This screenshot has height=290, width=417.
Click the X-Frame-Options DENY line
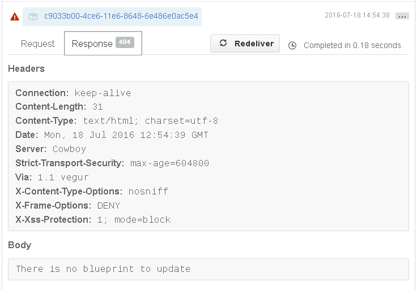[68, 205]
